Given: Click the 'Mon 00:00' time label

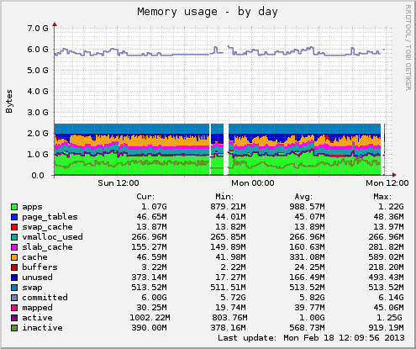Looking at the screenshot, I should [x=253, y=183].
